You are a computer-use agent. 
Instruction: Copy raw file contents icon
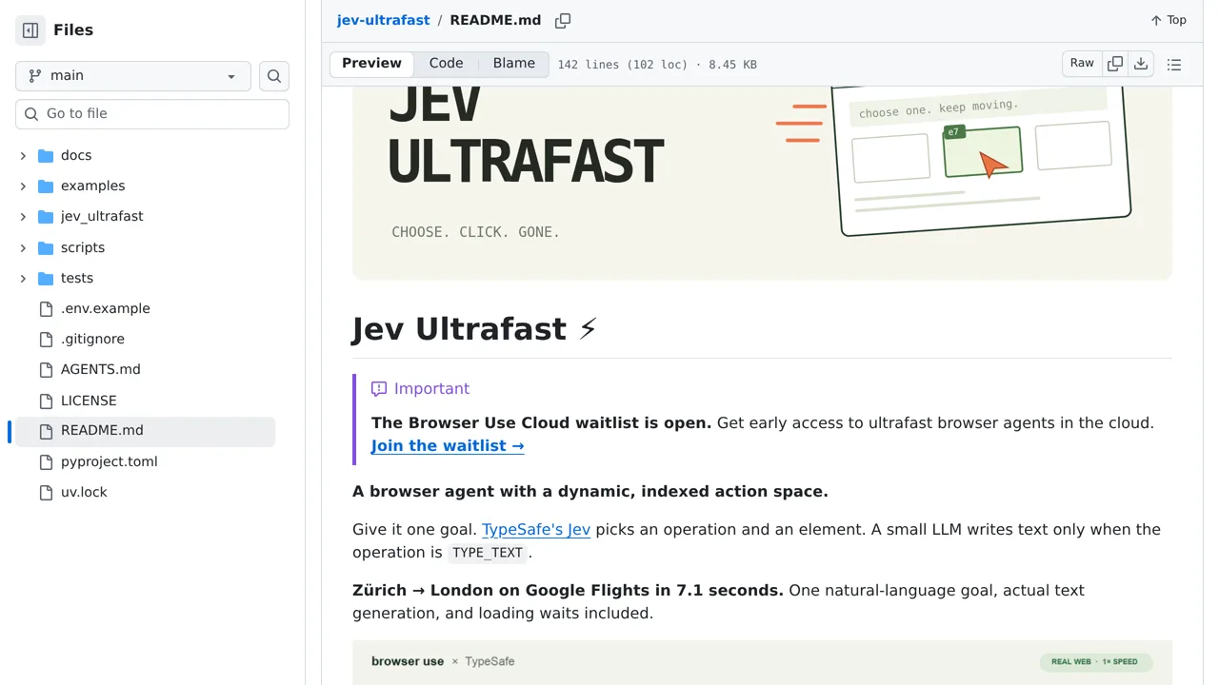pyautogui.click(x=1115, y=64)
